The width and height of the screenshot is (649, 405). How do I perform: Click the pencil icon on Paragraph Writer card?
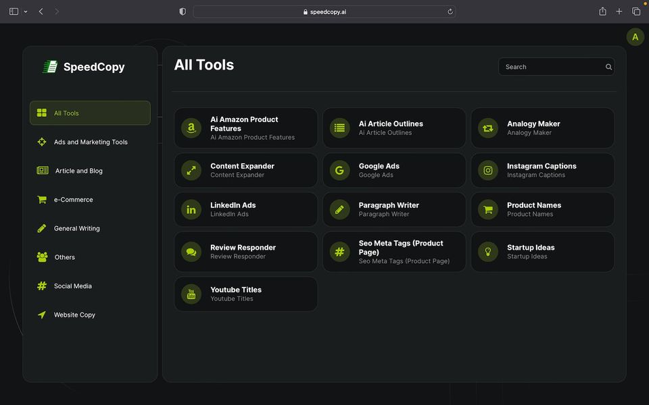[x=339, y=209]
